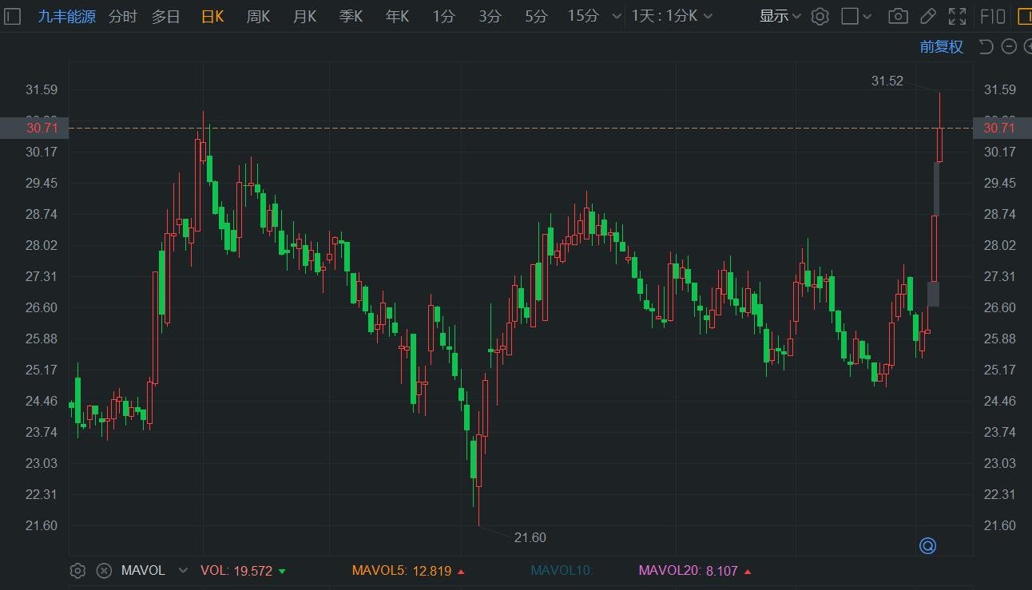The image size is (1032, 590).
Task: Toggle the left sidebar panel icon
Action: [x=13, y=16]
